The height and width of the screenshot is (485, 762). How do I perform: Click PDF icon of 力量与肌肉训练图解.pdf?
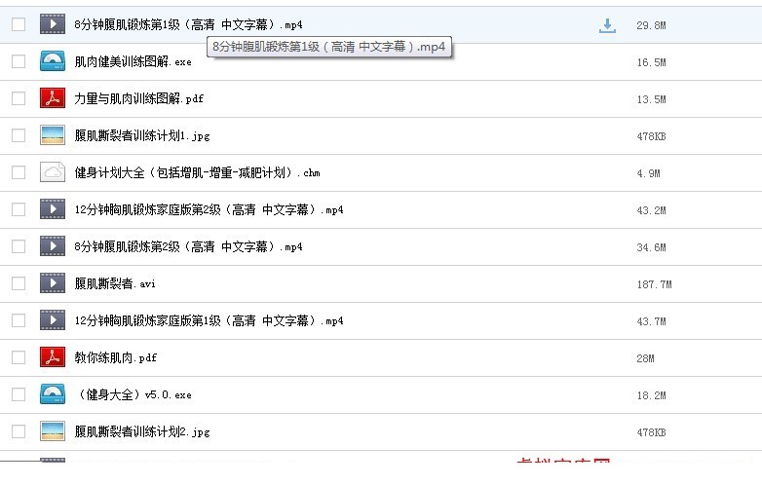coord(53,98)
